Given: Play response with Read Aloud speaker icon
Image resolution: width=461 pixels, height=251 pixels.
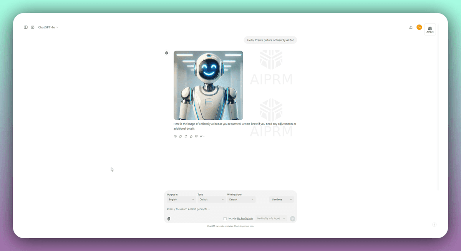Looking at the screenshot, I should coord(175,136).
